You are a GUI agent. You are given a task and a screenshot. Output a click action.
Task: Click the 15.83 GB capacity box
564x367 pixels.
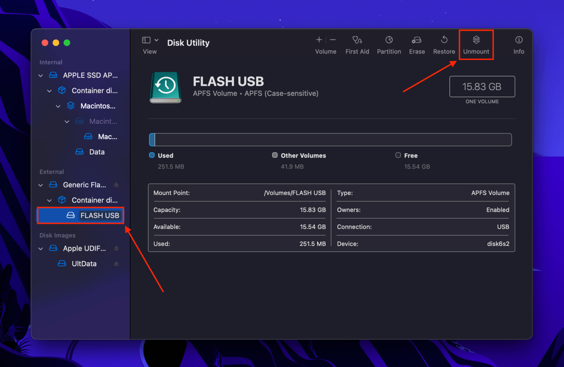click(482, 87)
